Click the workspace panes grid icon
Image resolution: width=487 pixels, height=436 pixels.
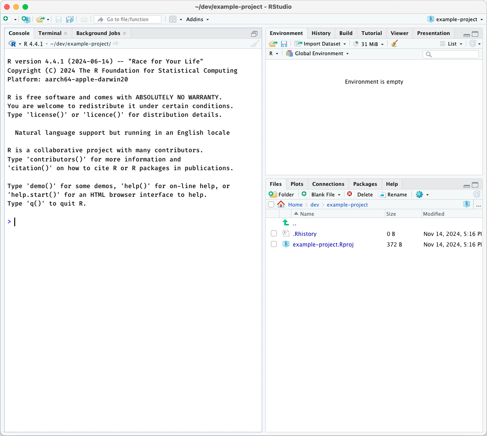pos(173,19)
